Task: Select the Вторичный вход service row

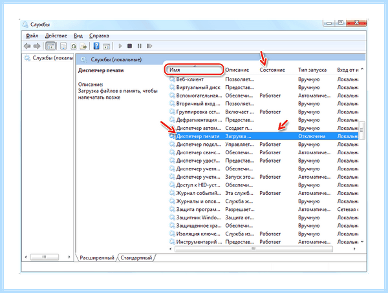Action: (263, 104)
